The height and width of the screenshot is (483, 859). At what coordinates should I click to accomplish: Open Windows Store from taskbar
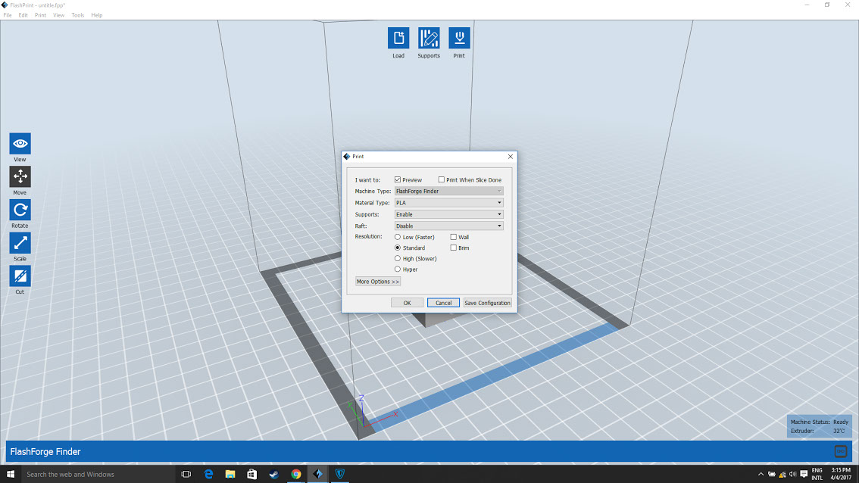(x=252, y=474)
